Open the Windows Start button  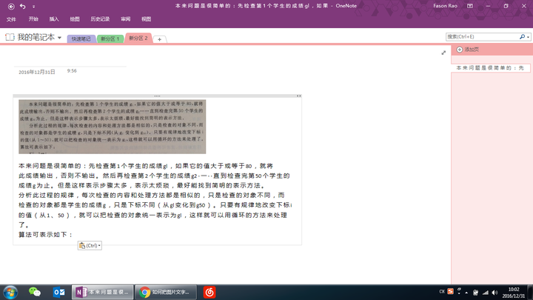[x=10, y=292]
